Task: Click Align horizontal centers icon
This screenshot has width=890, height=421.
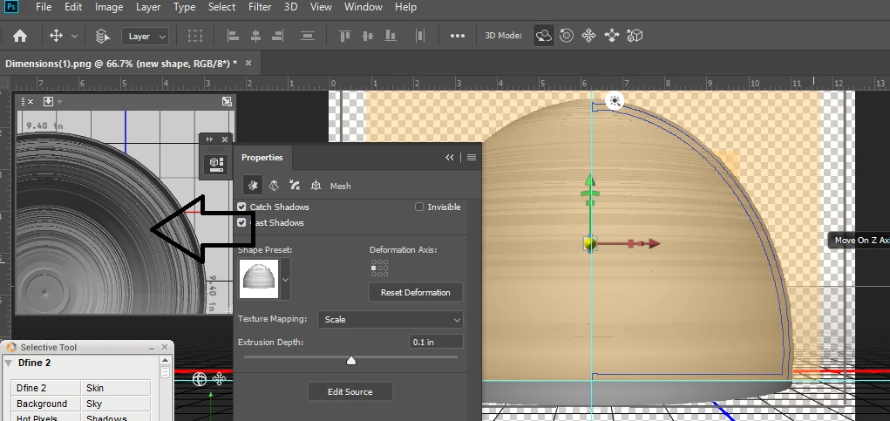Action: (x=255, y=37)
